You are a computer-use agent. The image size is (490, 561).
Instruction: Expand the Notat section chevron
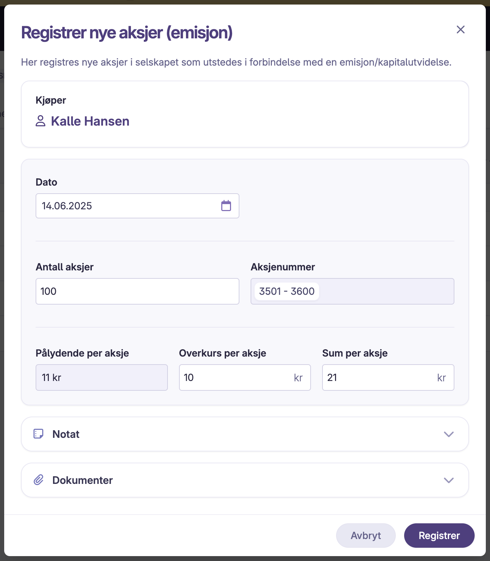[449, 434]
